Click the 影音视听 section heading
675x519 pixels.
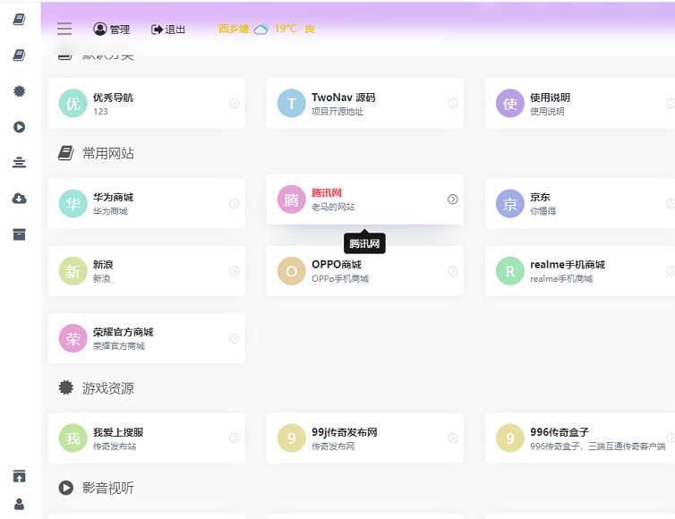pos(108,488)
